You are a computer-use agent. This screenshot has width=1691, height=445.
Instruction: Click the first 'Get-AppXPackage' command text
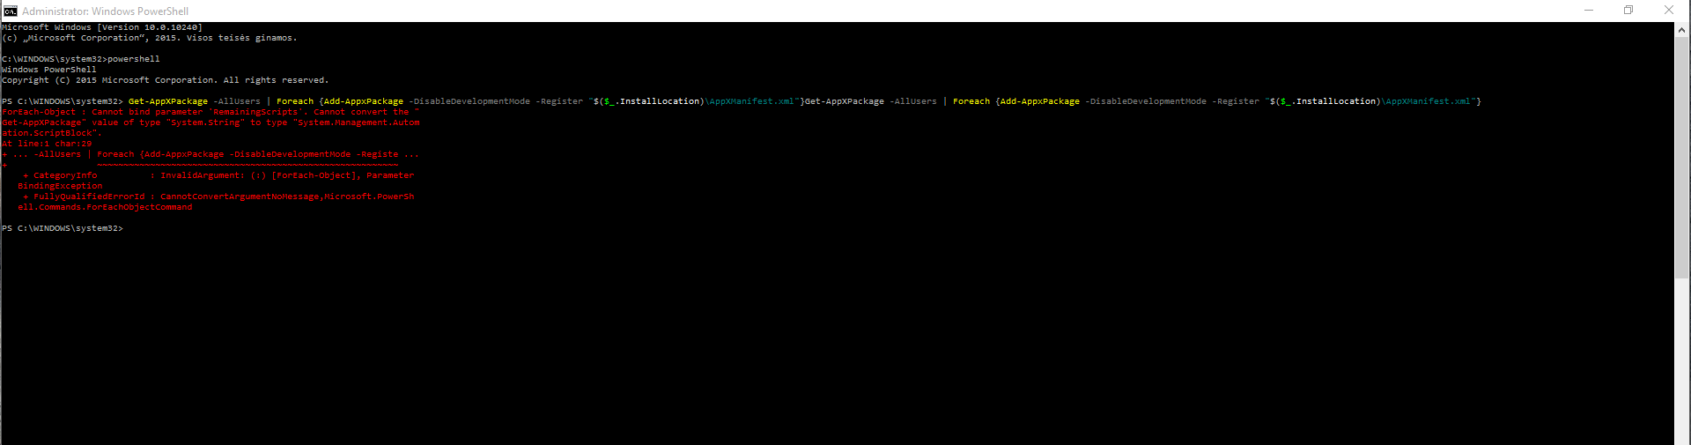[168, 101]
